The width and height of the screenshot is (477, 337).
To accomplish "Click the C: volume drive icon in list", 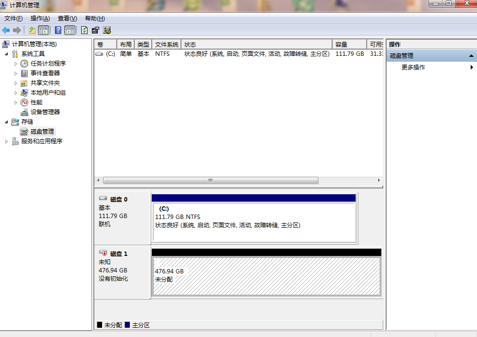I will tap(99, 54).
